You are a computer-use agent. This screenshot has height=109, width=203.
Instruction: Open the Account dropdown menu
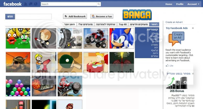193,4
